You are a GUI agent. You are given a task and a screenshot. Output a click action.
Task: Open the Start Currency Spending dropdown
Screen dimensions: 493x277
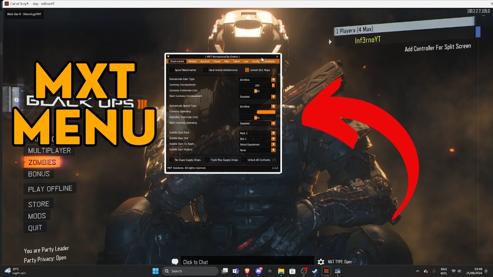coord(273,123)
